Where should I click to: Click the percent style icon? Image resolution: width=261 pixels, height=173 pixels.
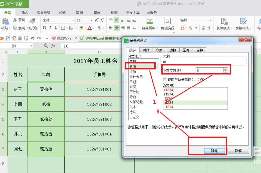click(190, 28)
